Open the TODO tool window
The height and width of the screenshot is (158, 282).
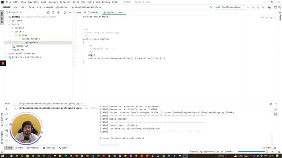(19, 148)
